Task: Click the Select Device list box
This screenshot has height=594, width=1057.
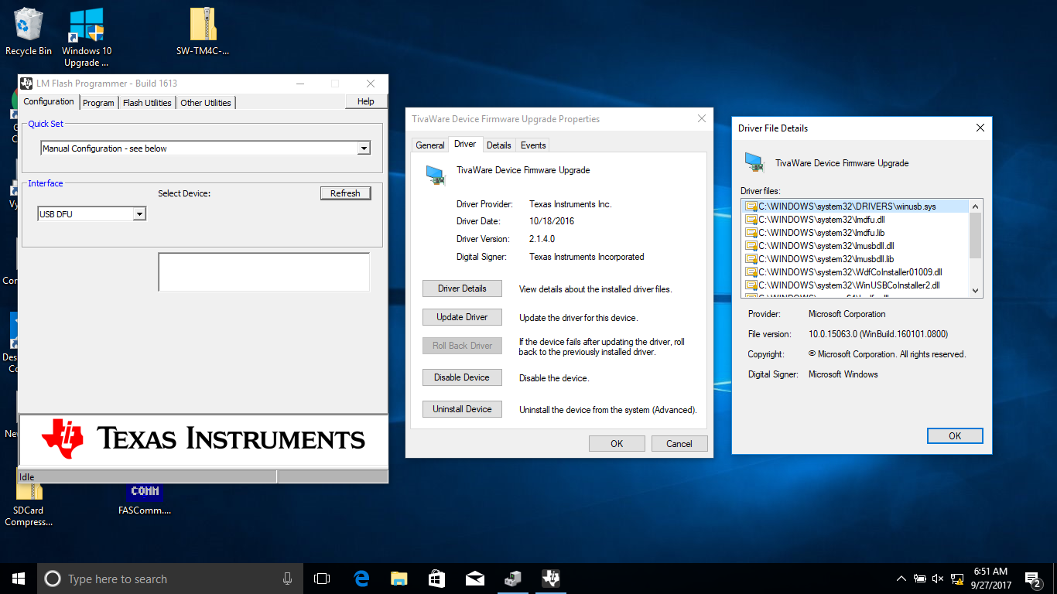Action: point(264,271)
